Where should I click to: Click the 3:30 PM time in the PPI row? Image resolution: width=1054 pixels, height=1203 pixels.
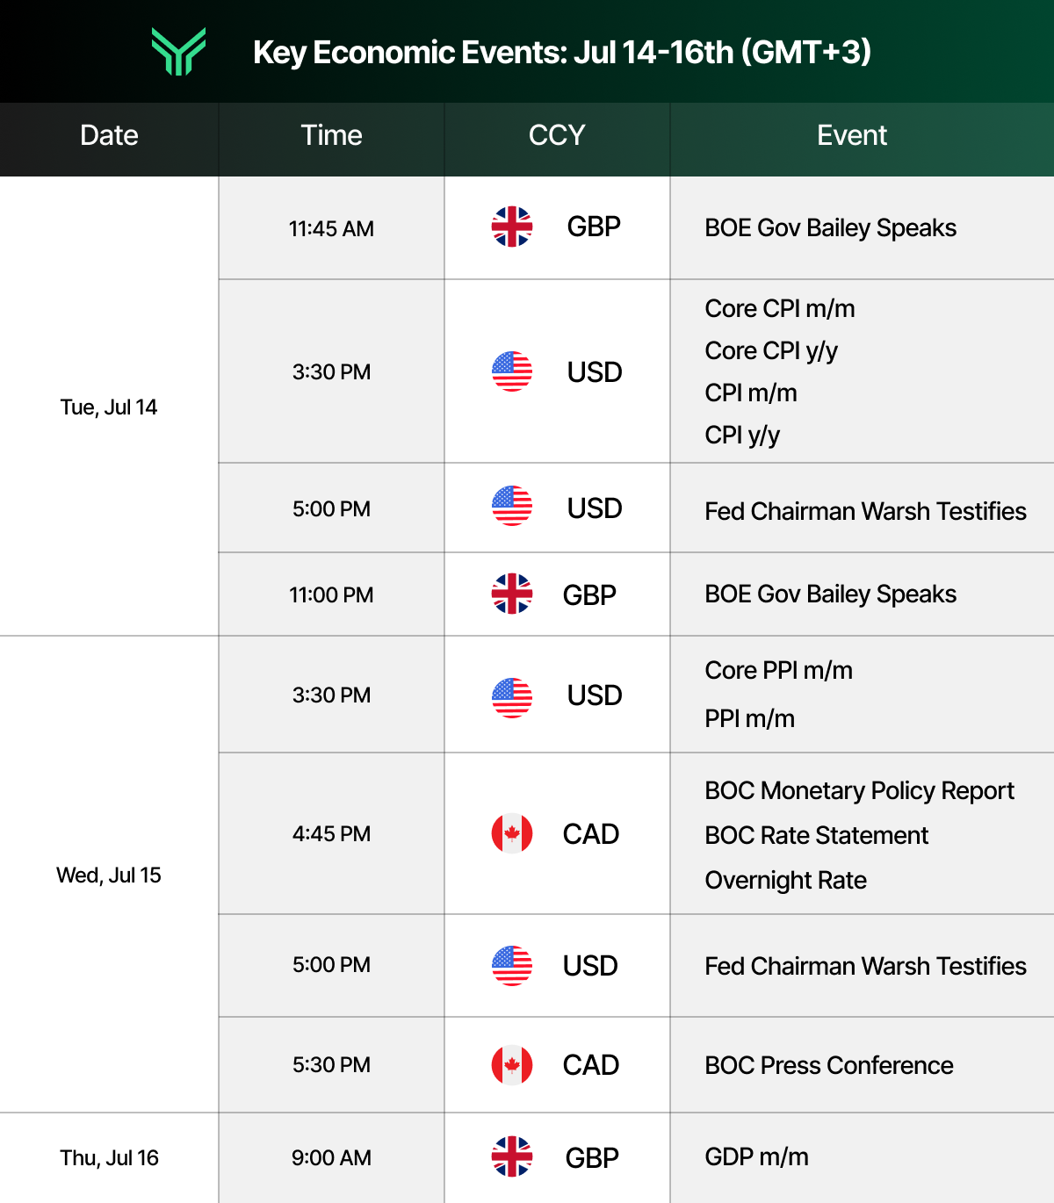(331, 695)
